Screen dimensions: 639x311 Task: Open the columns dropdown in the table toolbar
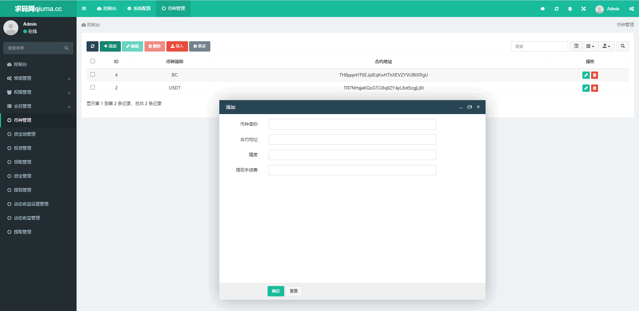(x=590, y=46)
